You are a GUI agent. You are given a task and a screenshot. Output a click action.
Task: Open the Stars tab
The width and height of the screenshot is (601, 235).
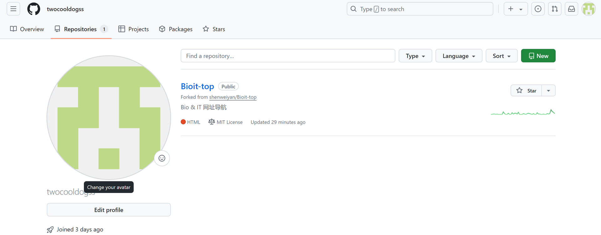pyautogui.click(x=214, y=29)
